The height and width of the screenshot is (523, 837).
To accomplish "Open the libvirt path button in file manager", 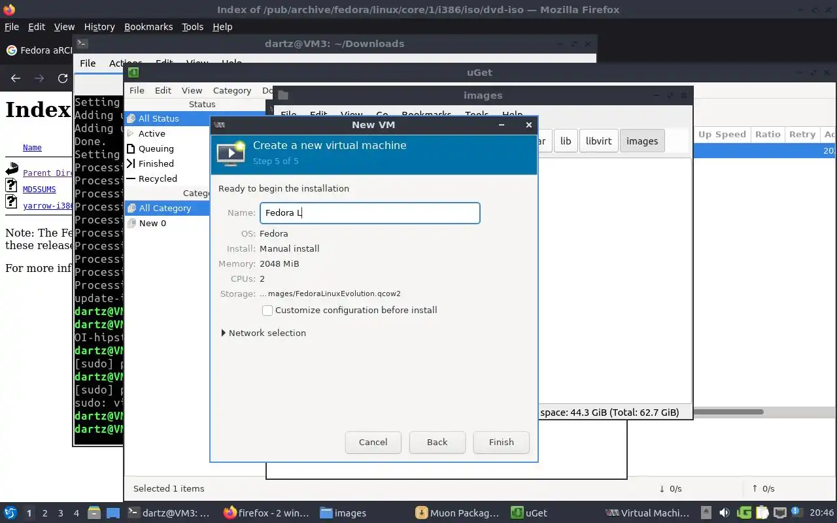I will coord(598,141).
